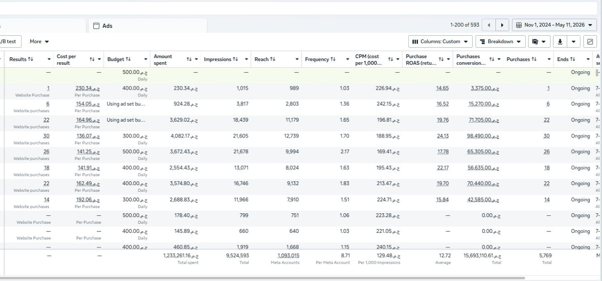Sort by Purchase ROAS arrows
The image size is (602, 281).
coord(441,60)
